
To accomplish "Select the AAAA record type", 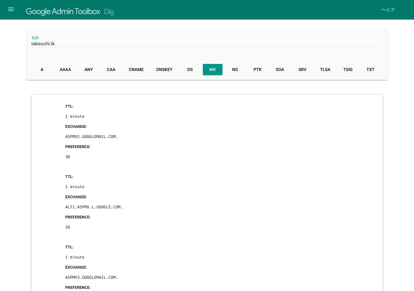I will tap(65, 69).
